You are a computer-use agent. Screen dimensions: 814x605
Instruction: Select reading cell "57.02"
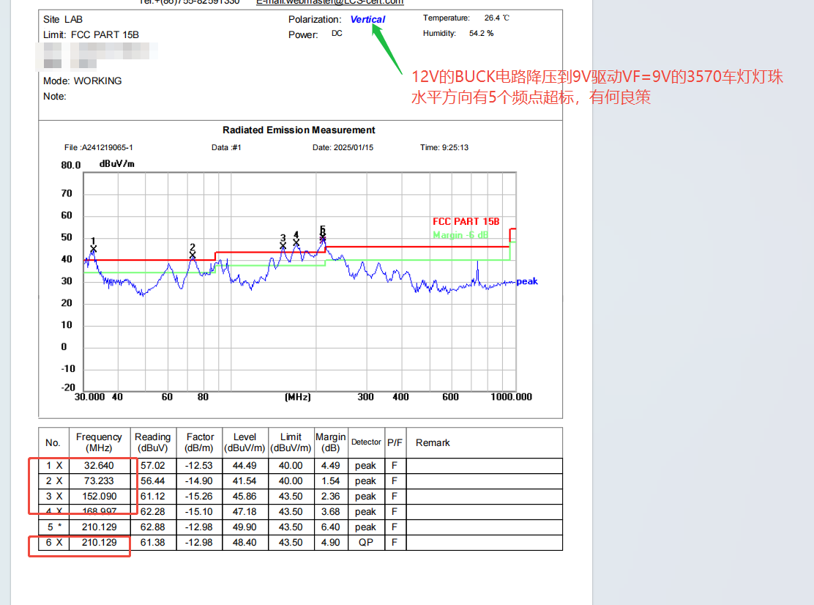click(x=152, y=466)
